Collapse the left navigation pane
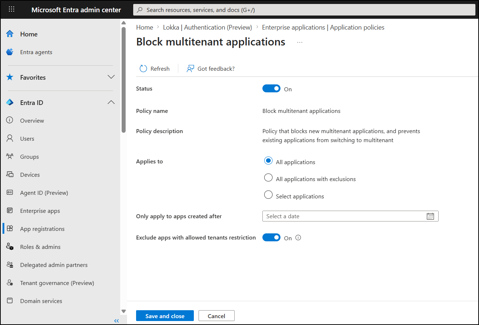Viewport: 479px width, 325px height. click(116, 320)
